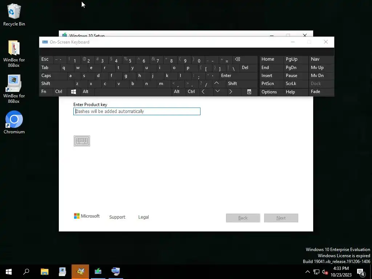Open the Recycle Bin desktop icon

tap(14, 15)
